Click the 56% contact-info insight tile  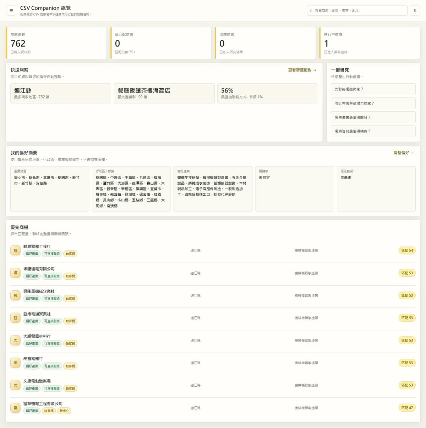[x=268, y=93]
